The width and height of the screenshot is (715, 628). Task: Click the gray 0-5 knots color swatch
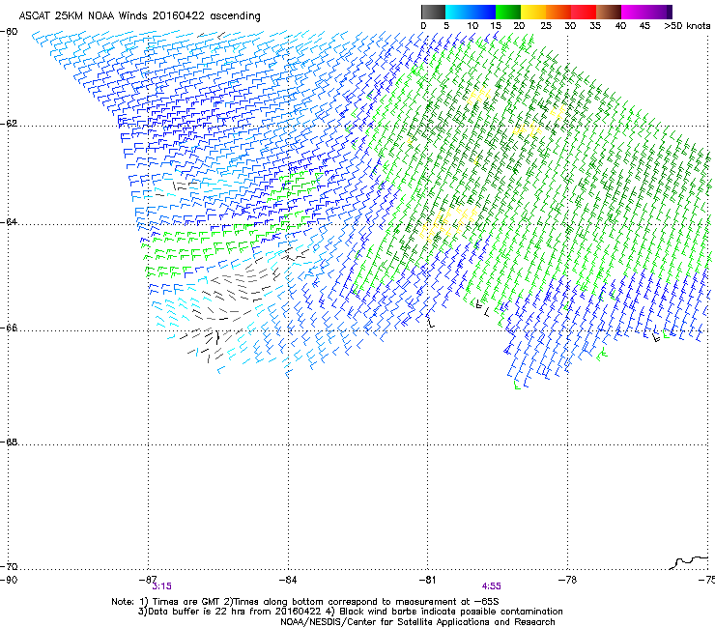tap(433, 12)
